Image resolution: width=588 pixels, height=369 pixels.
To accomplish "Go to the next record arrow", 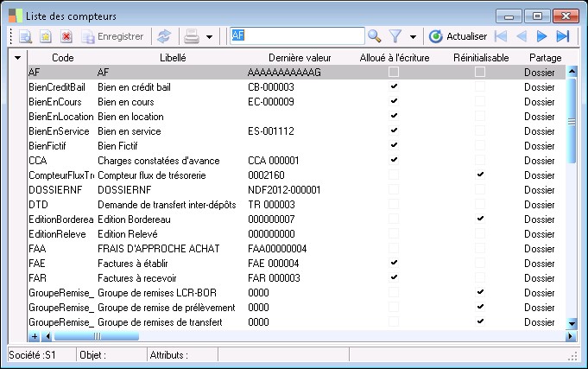I will tap(542, 36).
